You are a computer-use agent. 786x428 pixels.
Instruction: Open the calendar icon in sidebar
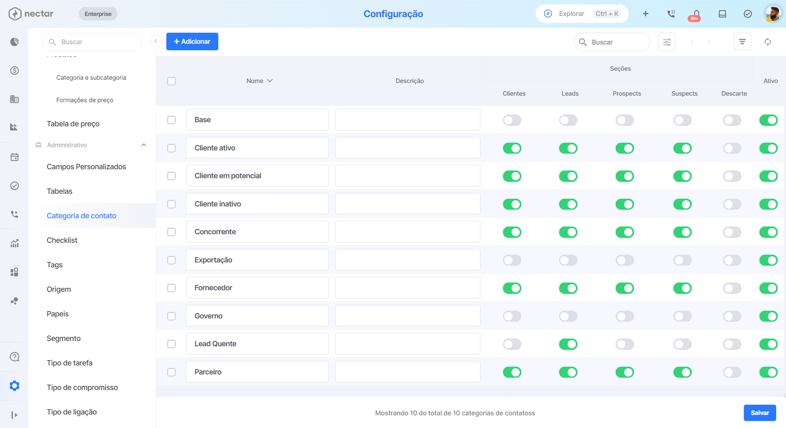pyautogui.click(x=14, y=157)
